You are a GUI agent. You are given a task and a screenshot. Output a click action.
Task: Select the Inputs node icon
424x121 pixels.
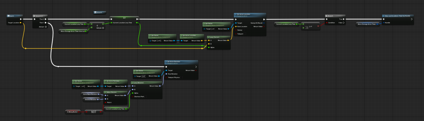(9, 16)
